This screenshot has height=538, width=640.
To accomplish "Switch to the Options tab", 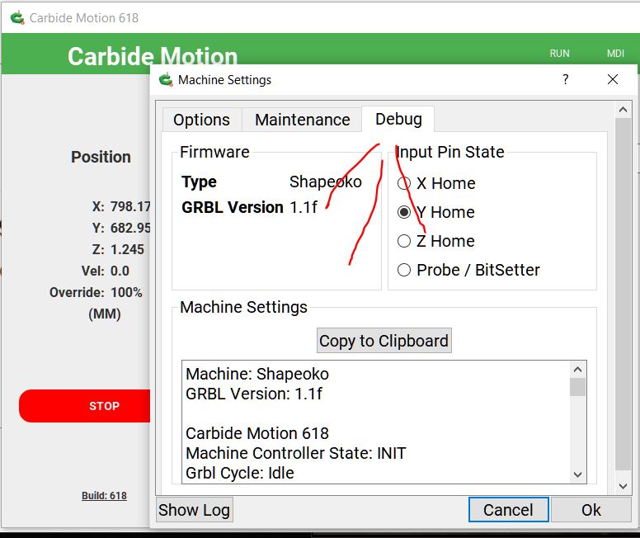I will (x=201, y=120).
